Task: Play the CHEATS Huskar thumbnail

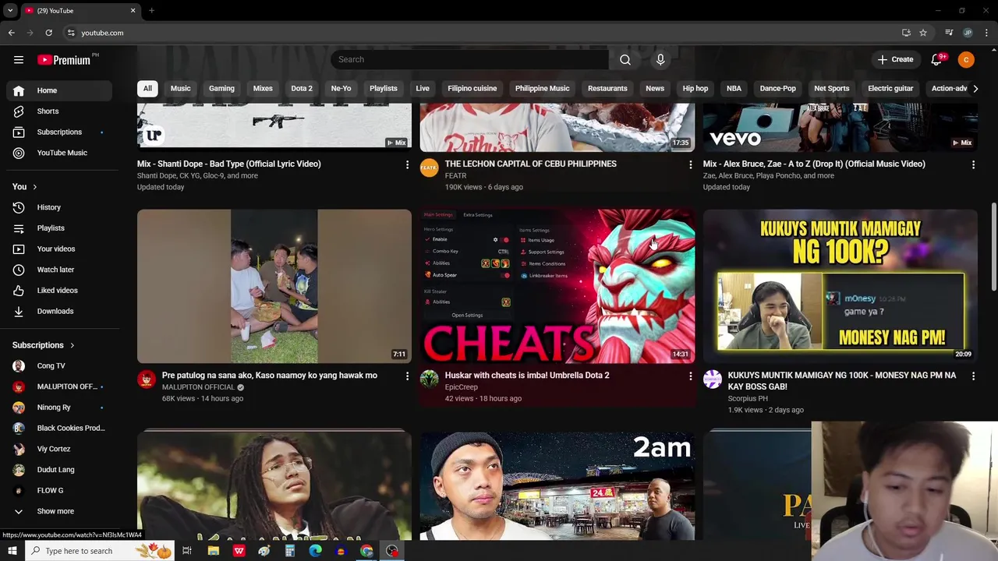Action: (557, 286)
